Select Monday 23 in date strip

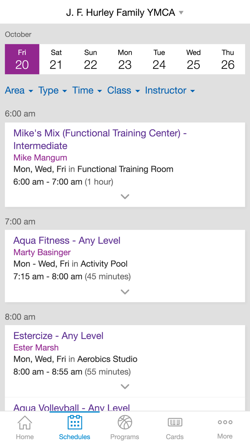coord(125,59)
